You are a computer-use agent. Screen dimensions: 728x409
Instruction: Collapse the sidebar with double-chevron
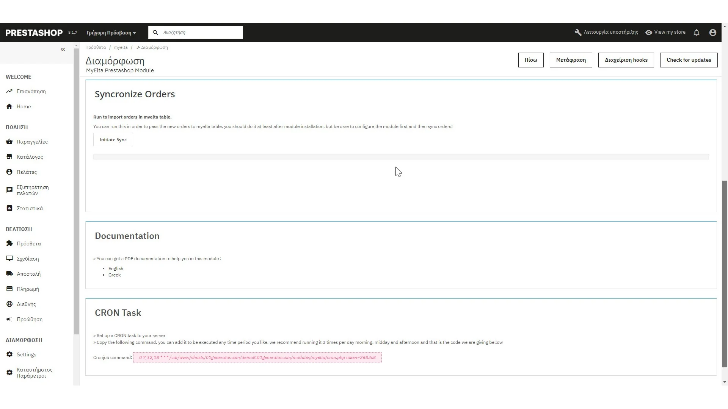[x=63, y=50]
